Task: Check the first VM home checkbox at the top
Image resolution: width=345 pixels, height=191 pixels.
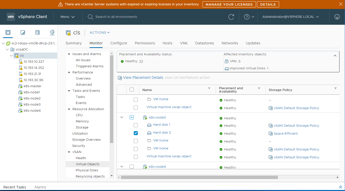Action: (x=136, y=100)
